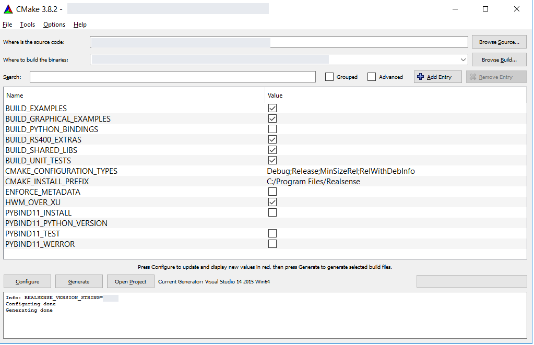The image size is (534, 345).
Task: Select the PYBIND11_PYTHON_VERSION name row
Action: tap(56, 223)
